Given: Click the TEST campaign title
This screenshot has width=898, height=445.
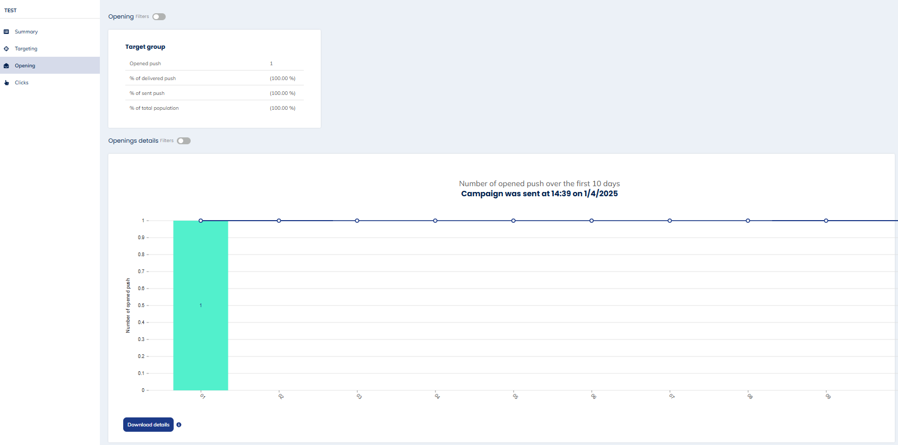Looking at the screenshot, I should coord(11,11).
